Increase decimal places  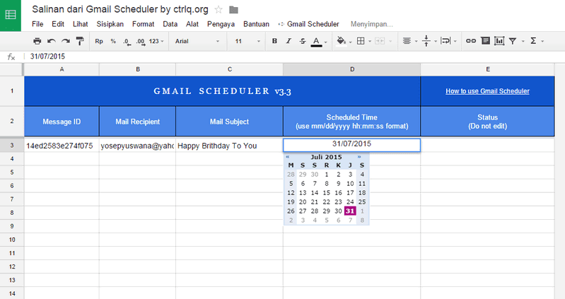(141, 42)
